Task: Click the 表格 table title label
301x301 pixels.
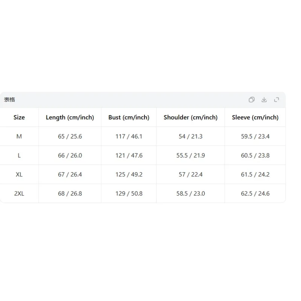Action: click(x=9, y=100)
